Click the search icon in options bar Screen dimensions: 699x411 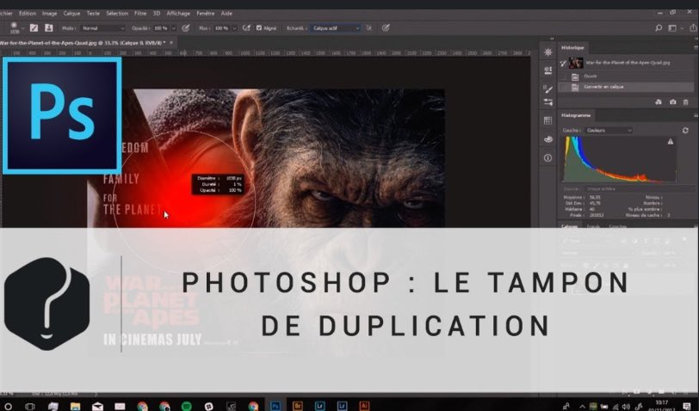click(x=659, y=28)
